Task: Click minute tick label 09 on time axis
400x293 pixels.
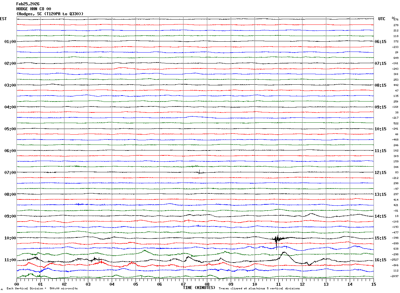Action: tap(231, 284)
